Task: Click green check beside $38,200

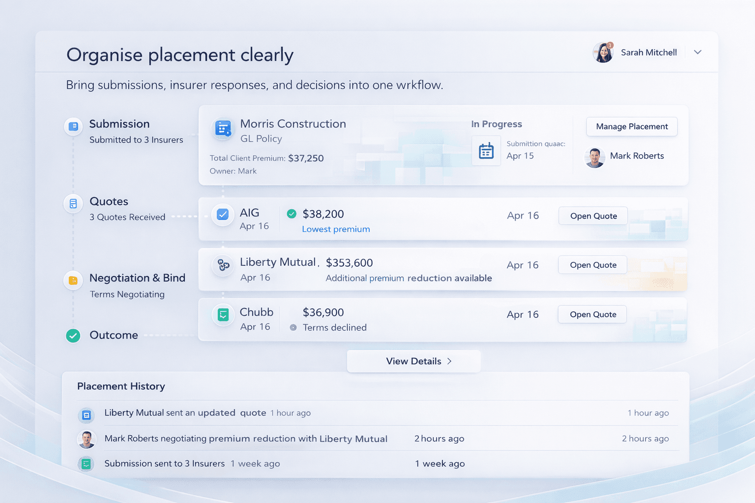Action: [291, 214]
